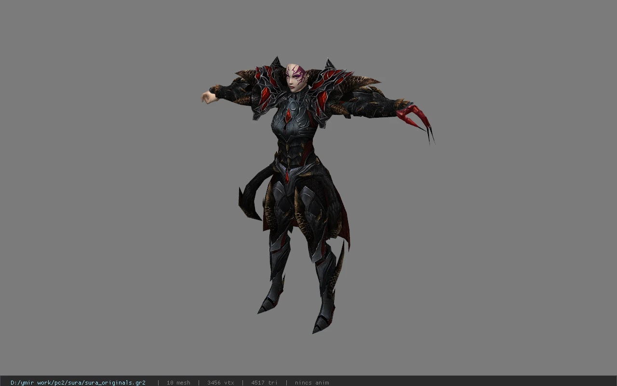Viewport: 617px width, 386px height.
Task: Click the model's bare fist hand
Action: (208, 96)
